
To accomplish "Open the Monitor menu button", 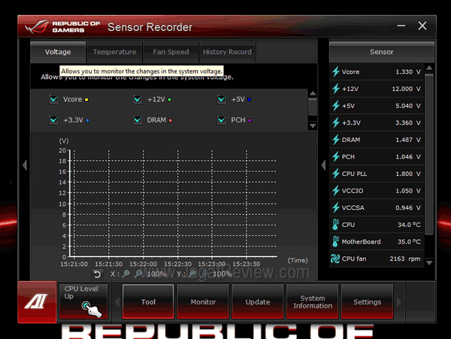I will tap(203, 301).
